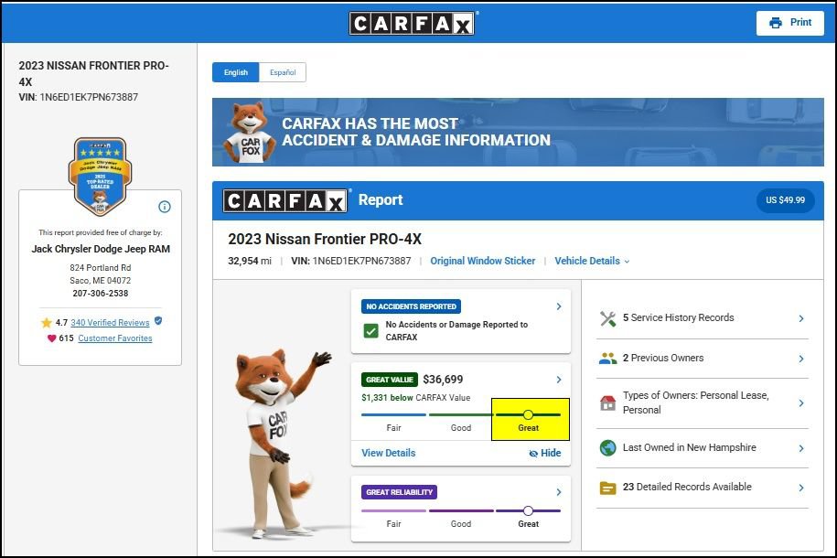Expand the No Accidents Reported chevron
The height and width of the screenshot is (558, 837).
[x=559, y=306]
